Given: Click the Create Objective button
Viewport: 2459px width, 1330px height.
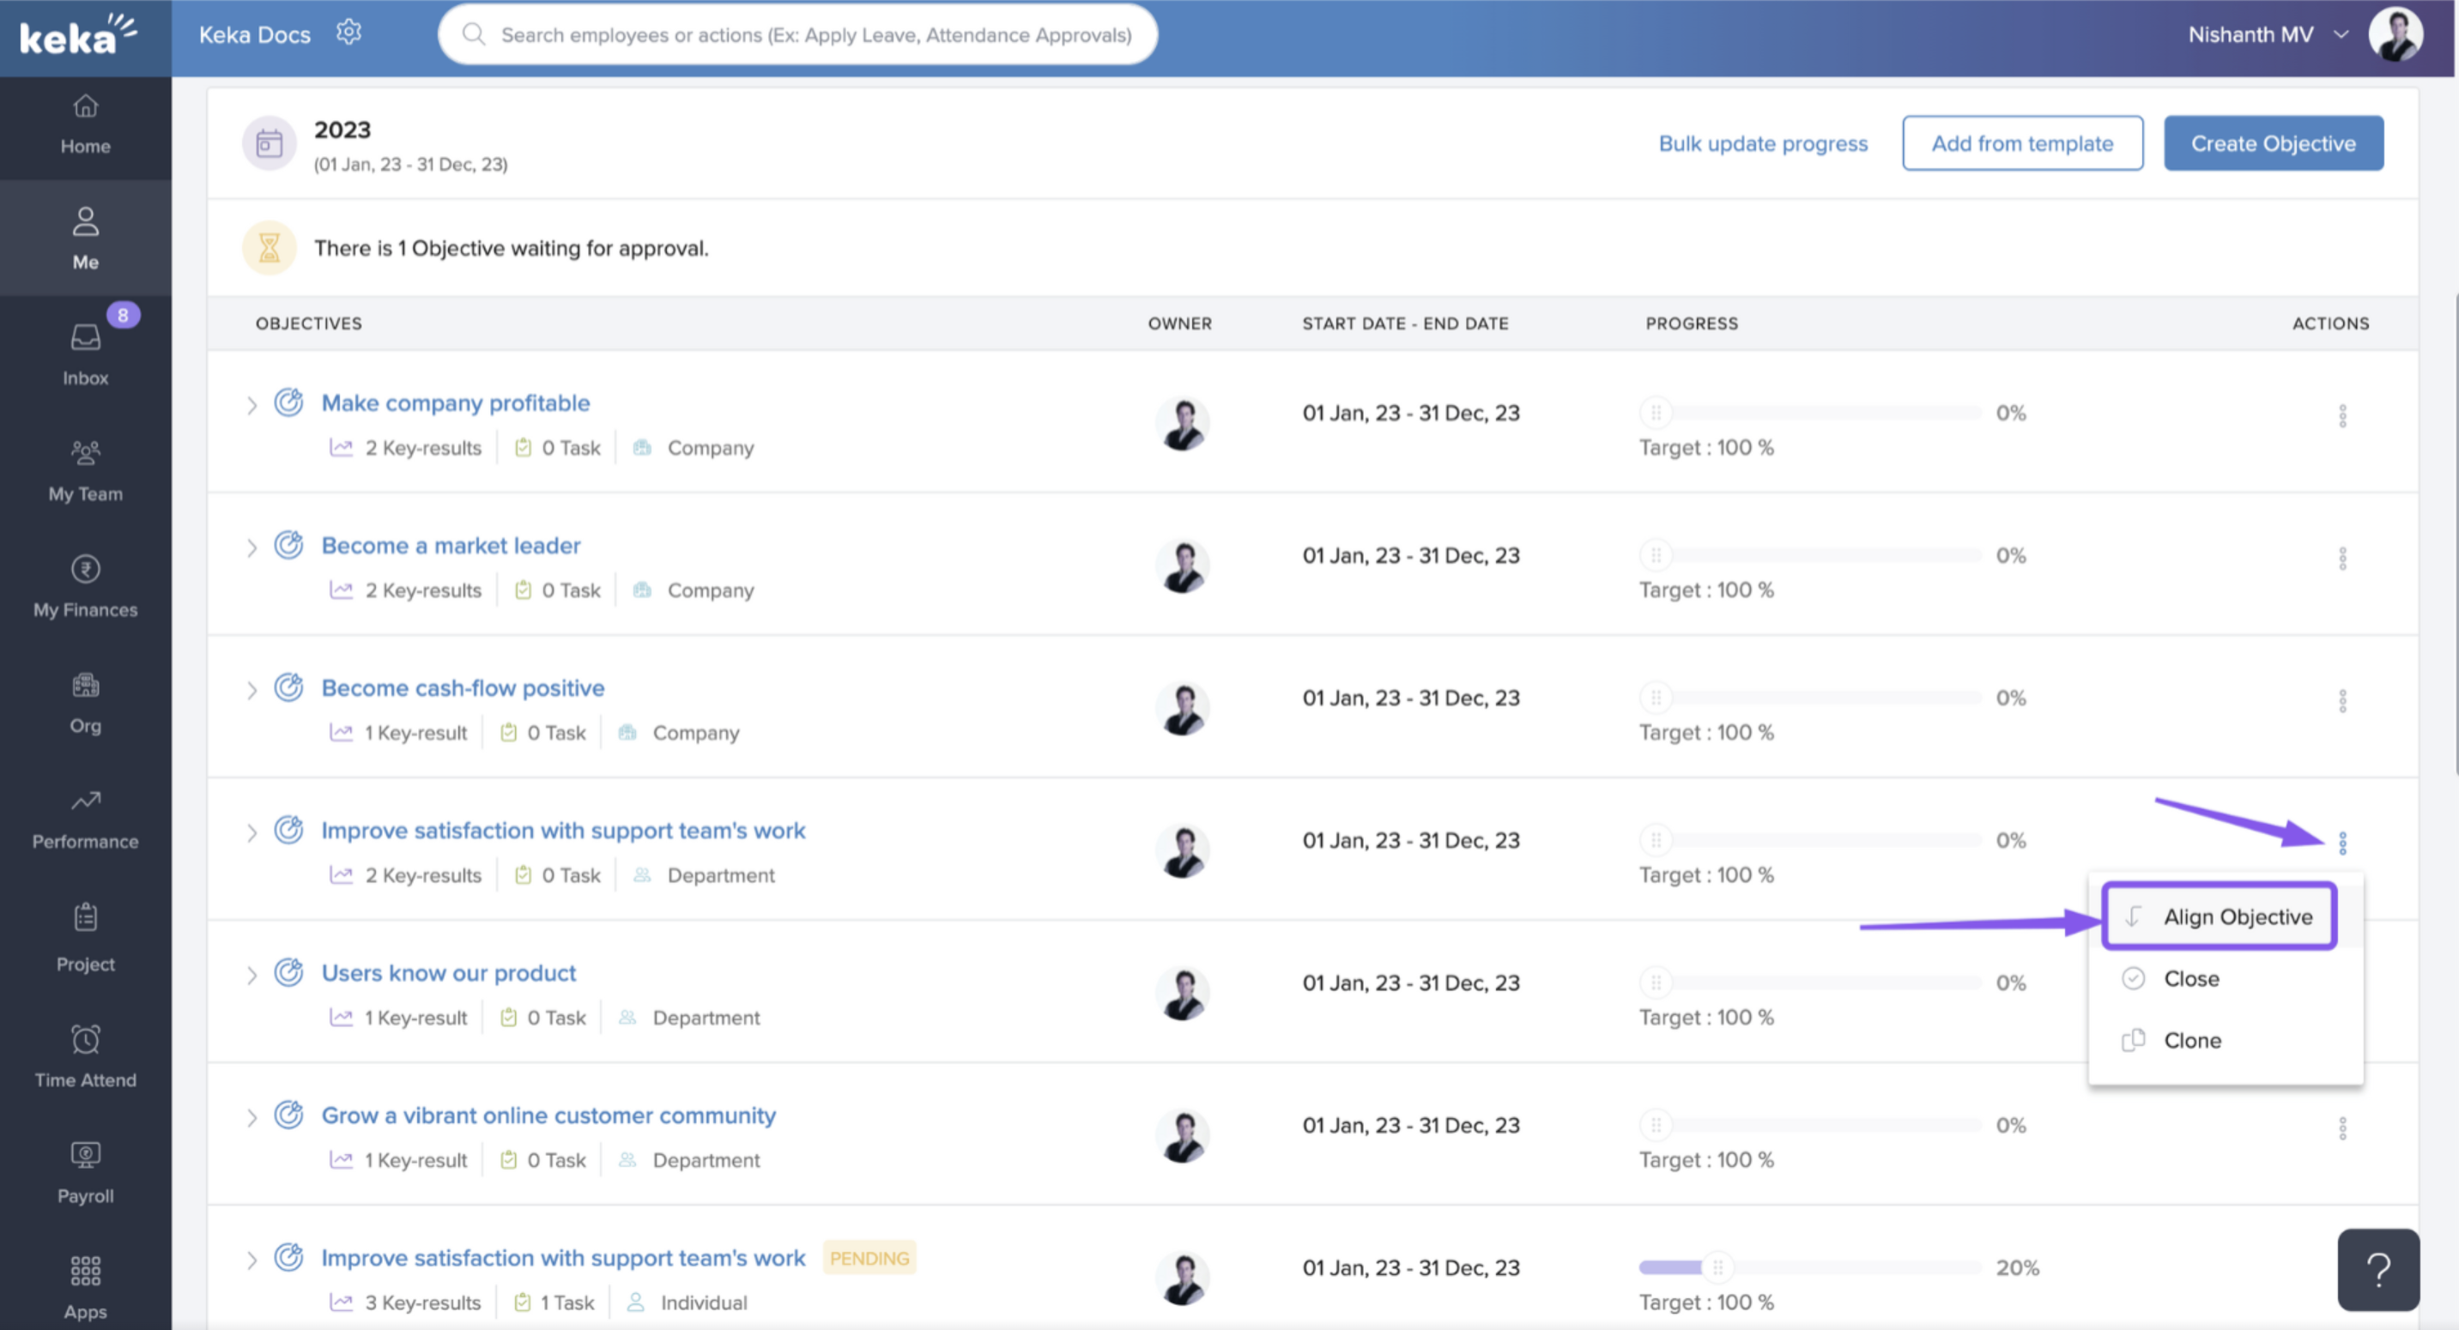Looking at the screenshot, I should click(2273, 143).
